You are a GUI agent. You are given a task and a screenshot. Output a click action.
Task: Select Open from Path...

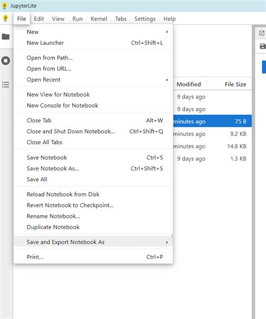93,58
